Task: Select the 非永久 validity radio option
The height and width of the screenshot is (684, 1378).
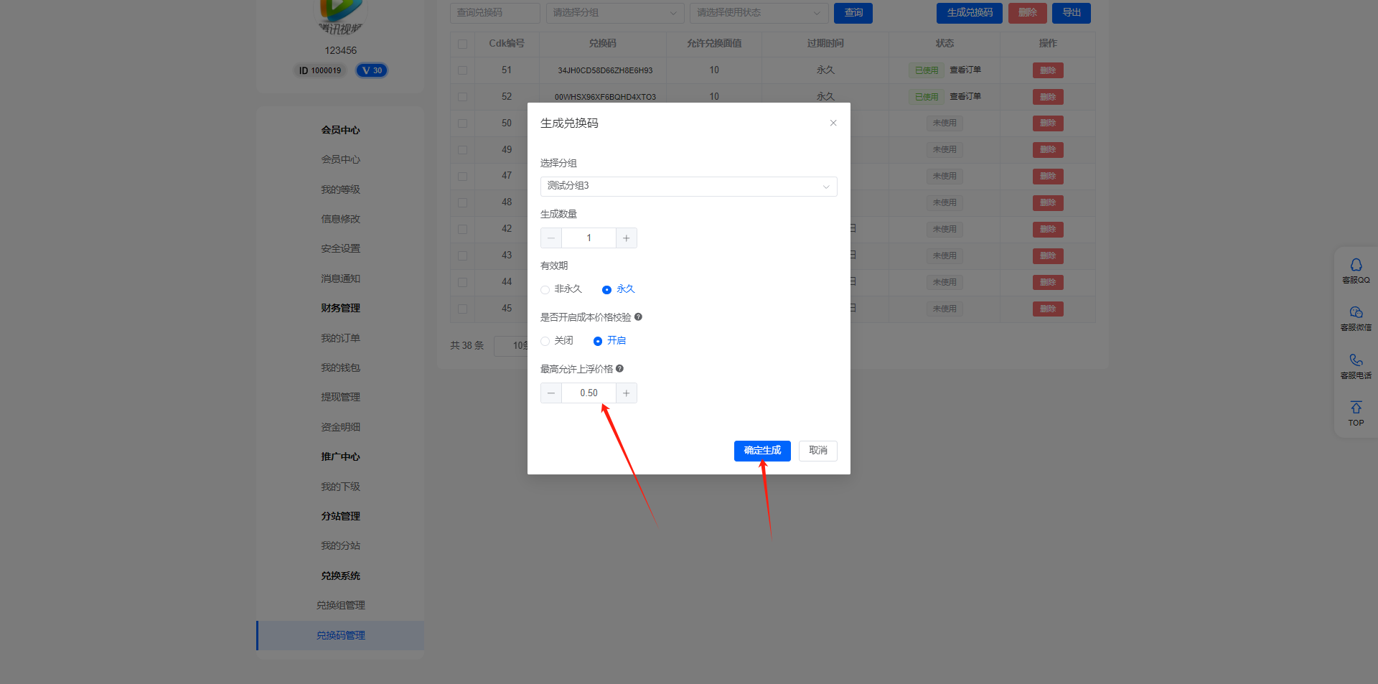Action: click(x=545, y=289)
